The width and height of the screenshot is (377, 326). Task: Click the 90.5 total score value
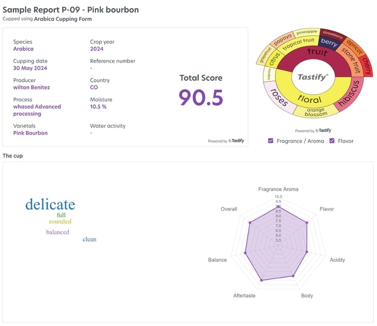coord(201,98)
